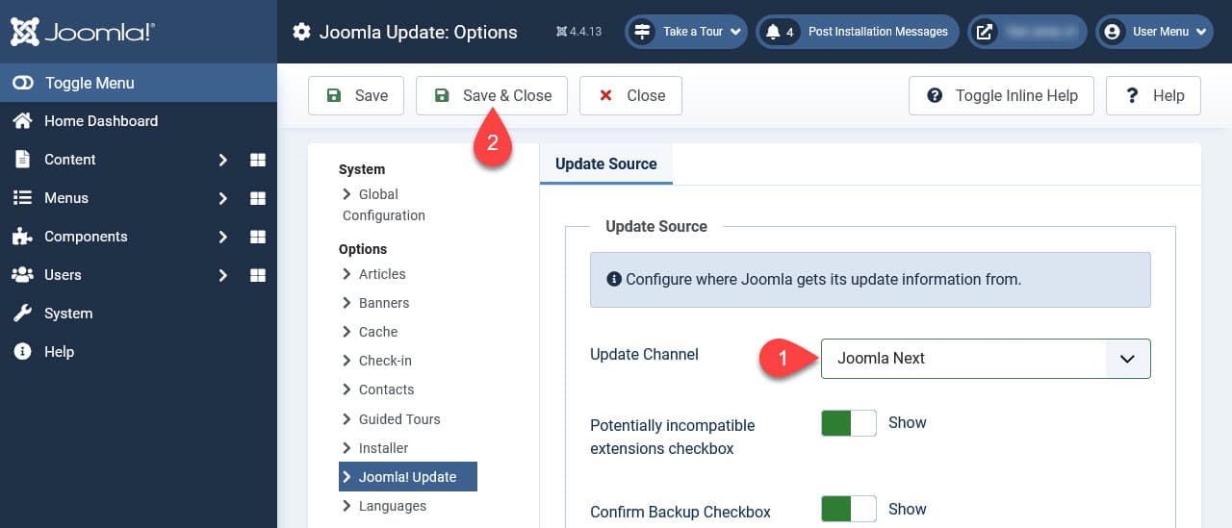Select the Joomla! Update options entry
1232x528 pixels.
click(408, 477)
